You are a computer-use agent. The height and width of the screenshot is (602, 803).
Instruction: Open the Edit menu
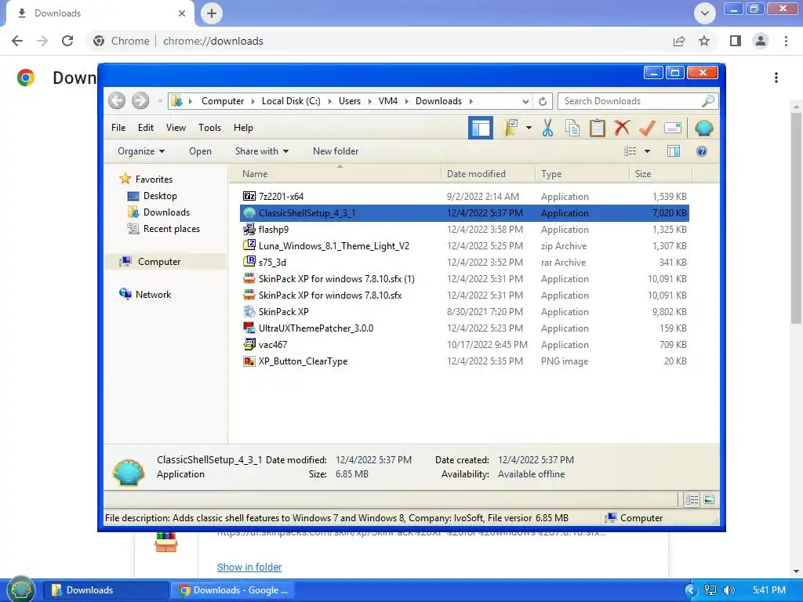(145, 128)
